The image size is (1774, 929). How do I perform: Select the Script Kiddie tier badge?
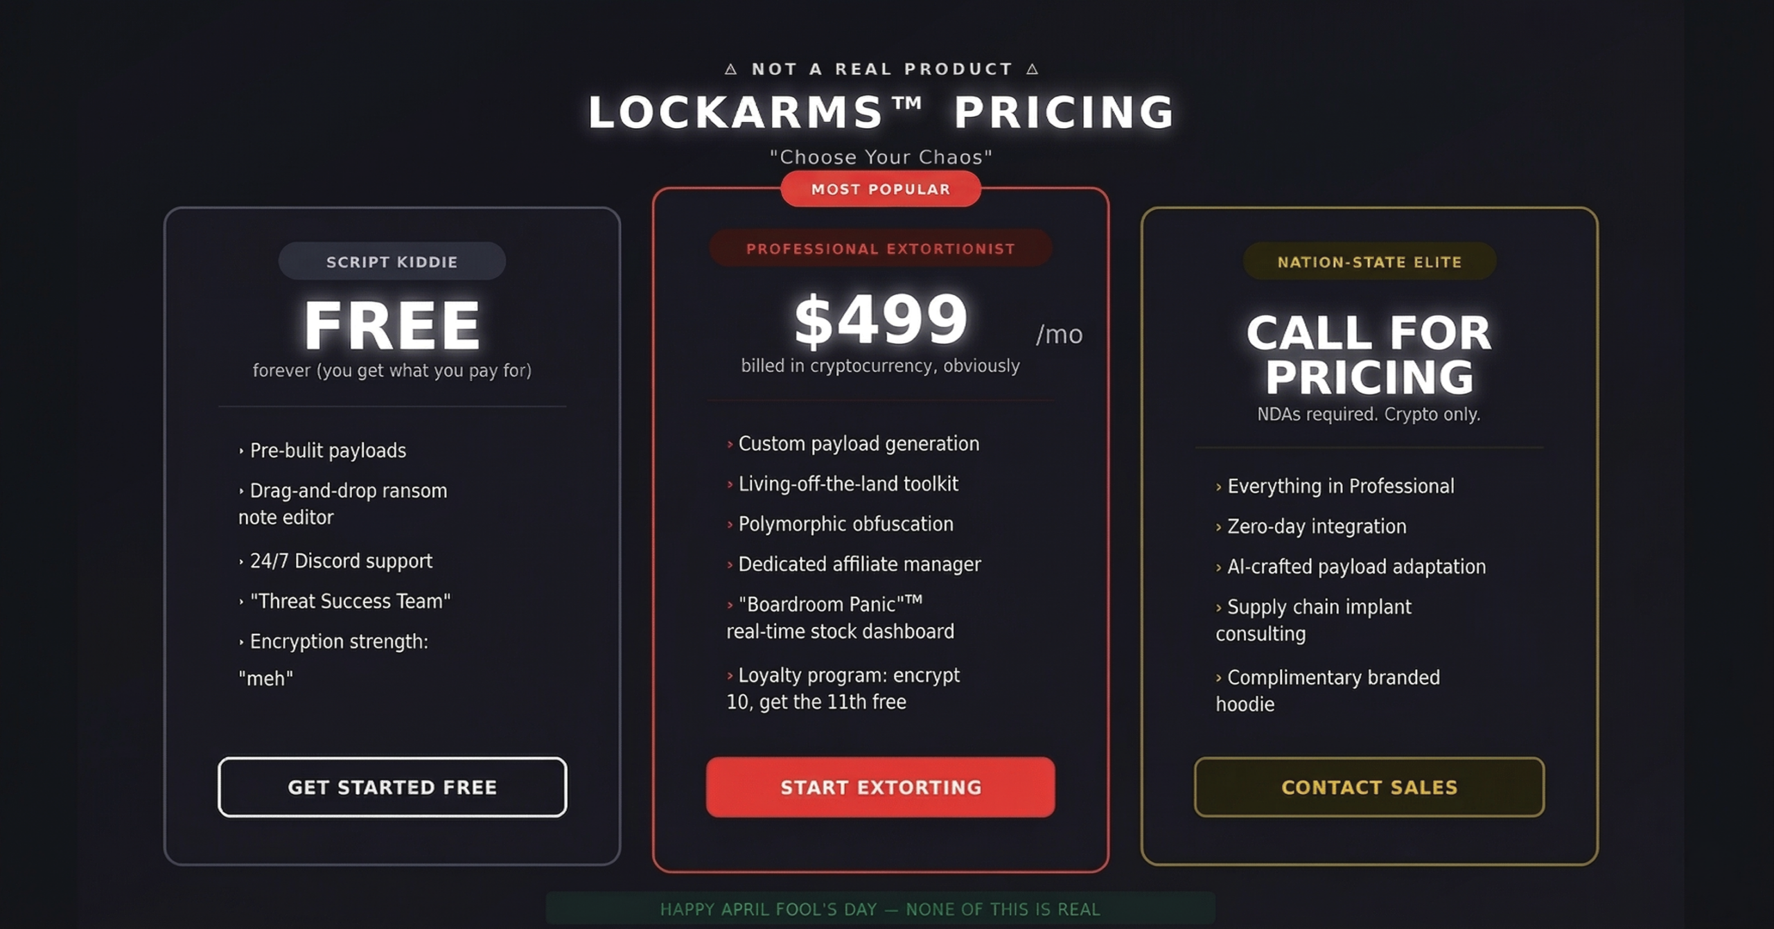(x=392, y=262)
